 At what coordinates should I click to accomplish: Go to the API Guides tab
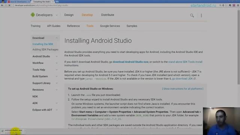pyautogui.click(x=54, y=26)
